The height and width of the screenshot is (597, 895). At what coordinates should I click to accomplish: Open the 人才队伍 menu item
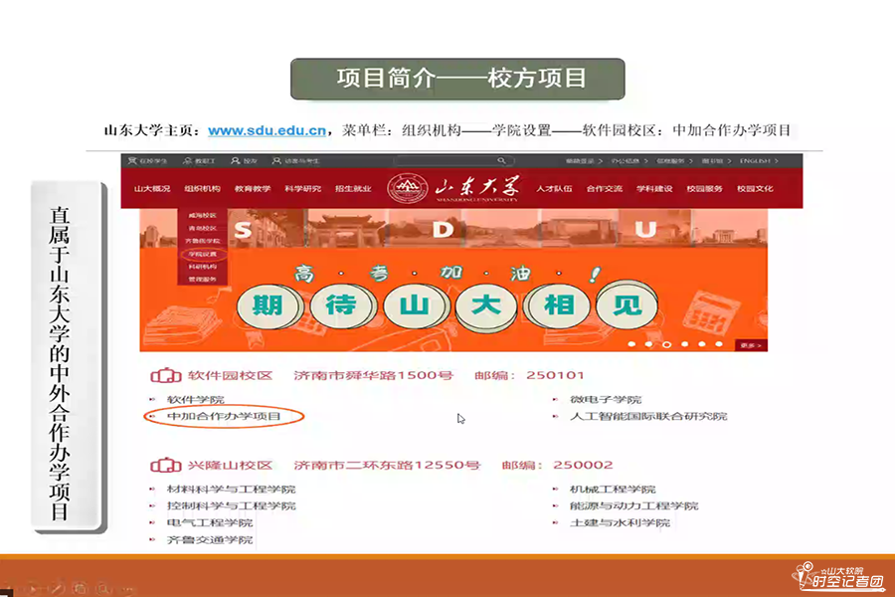point(553,188)
